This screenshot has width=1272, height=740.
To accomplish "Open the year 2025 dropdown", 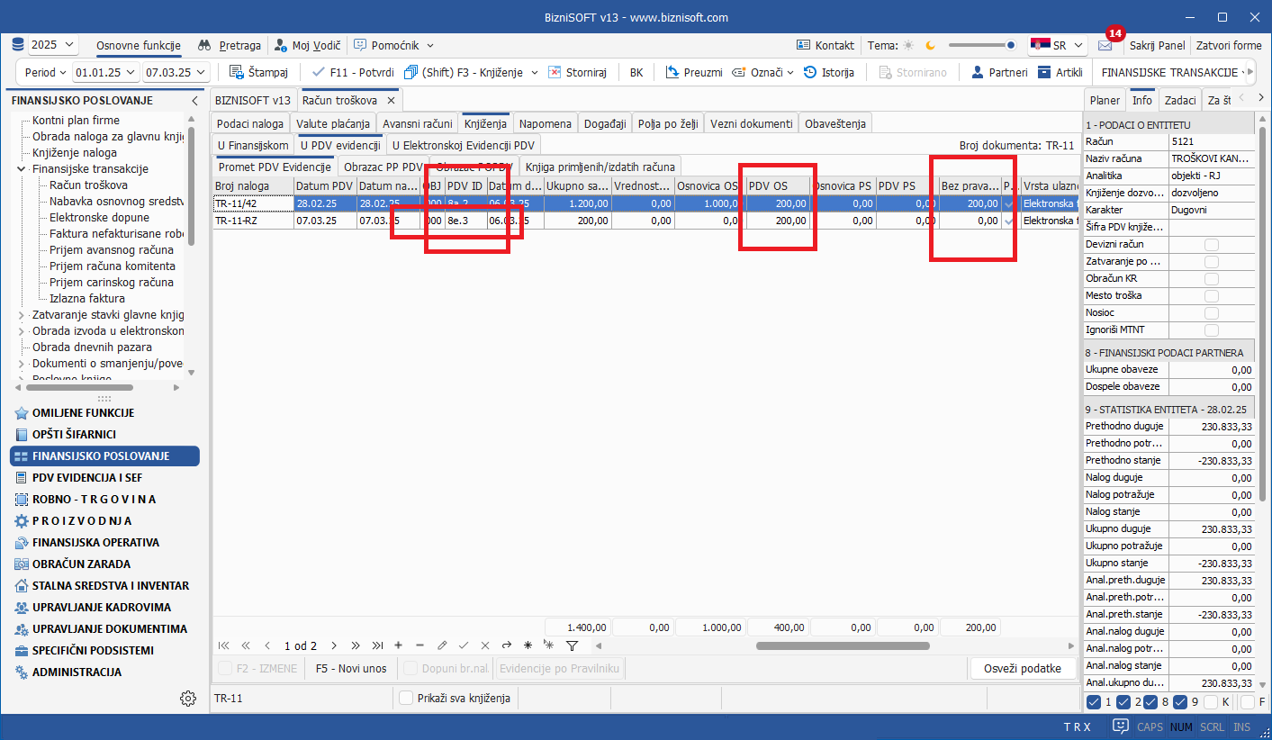I will point(53,45).
